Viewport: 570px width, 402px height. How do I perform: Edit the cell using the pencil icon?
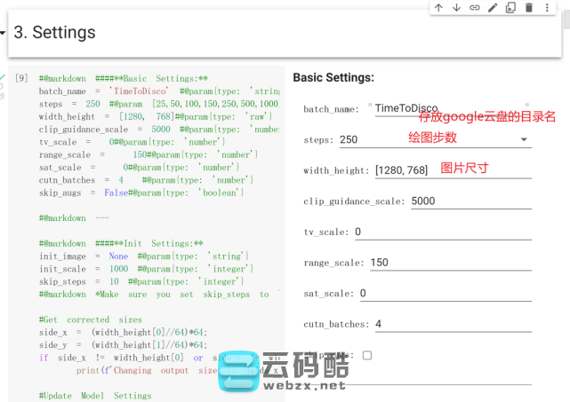[493, 8]
